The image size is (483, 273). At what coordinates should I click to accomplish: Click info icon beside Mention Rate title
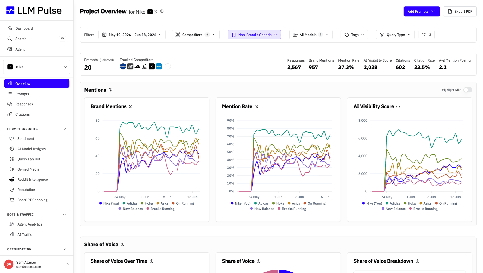tap(256, 107)
